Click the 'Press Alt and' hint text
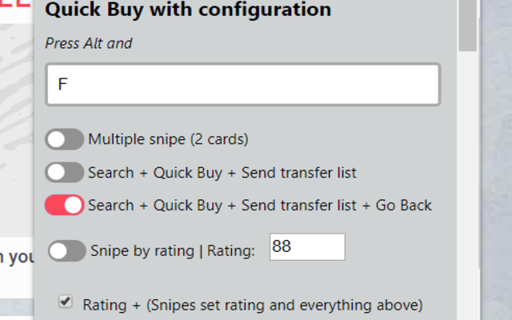The image size is (512, 320). click(x=89, y=43)
